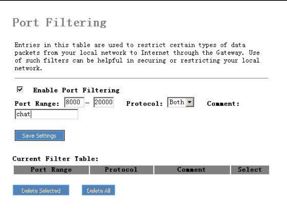Click the Port Range column header

tap(51, 170)
